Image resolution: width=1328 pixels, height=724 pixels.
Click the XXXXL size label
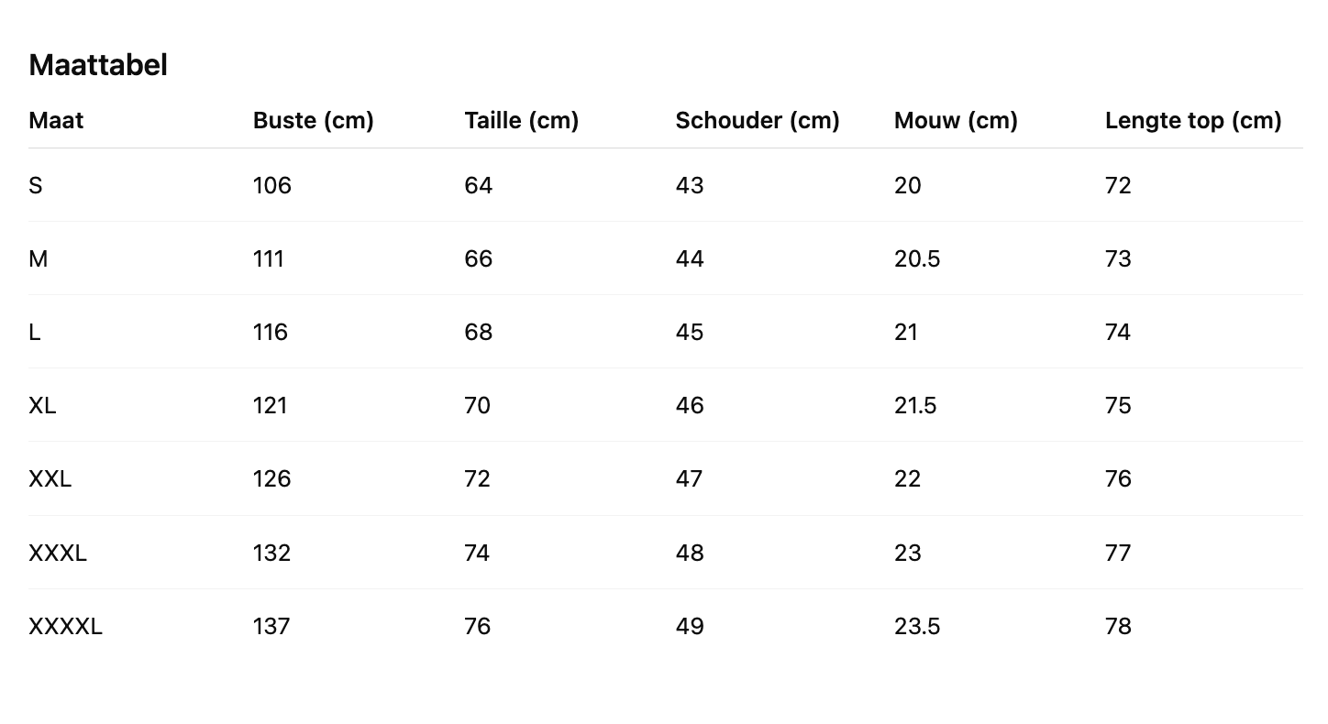pos(65,627)
